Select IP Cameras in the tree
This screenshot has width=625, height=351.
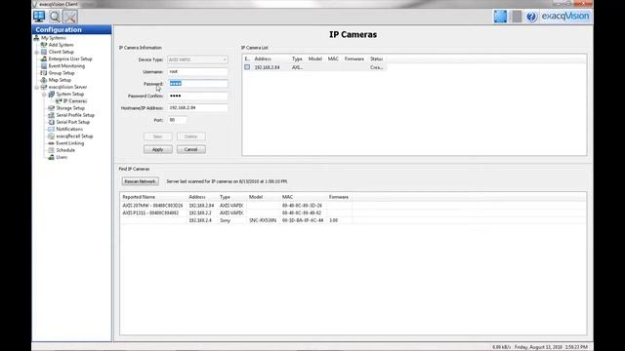(75, 101)
